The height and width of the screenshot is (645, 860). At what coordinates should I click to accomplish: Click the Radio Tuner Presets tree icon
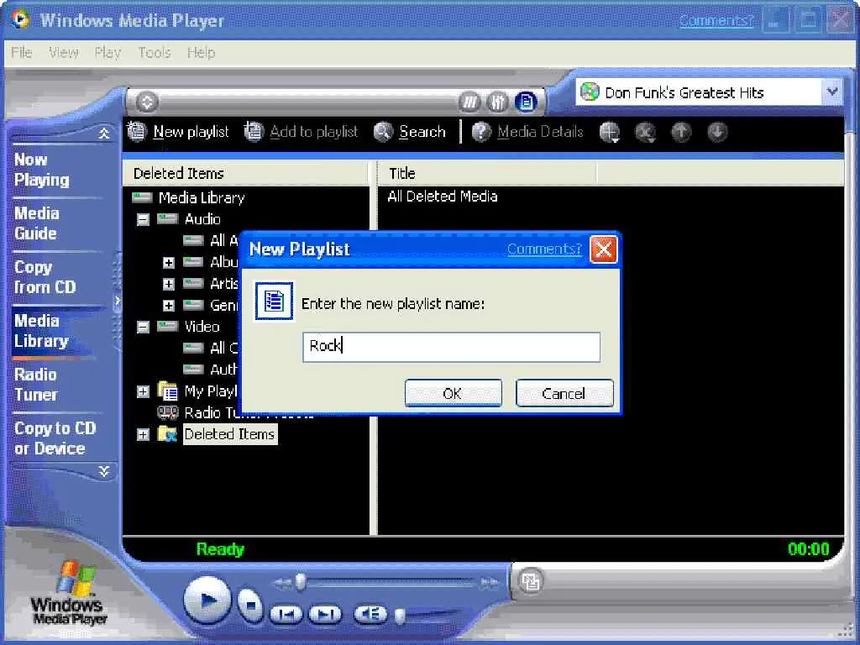click(x=168, y=412)
